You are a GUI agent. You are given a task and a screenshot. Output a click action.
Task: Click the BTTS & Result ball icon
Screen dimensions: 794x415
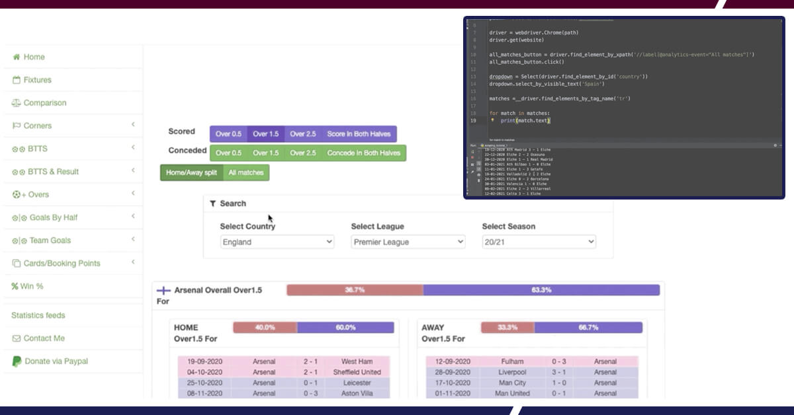[x=19, y=172]
